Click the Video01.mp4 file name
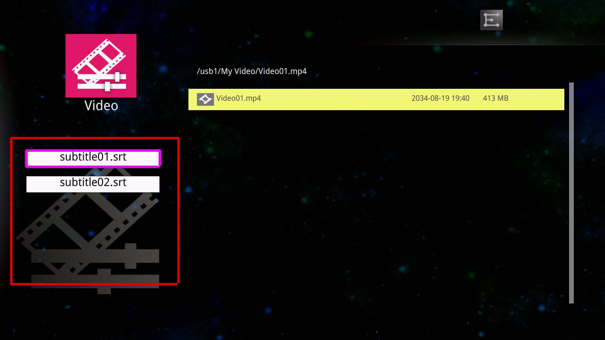605x340 pixels. 239,98
